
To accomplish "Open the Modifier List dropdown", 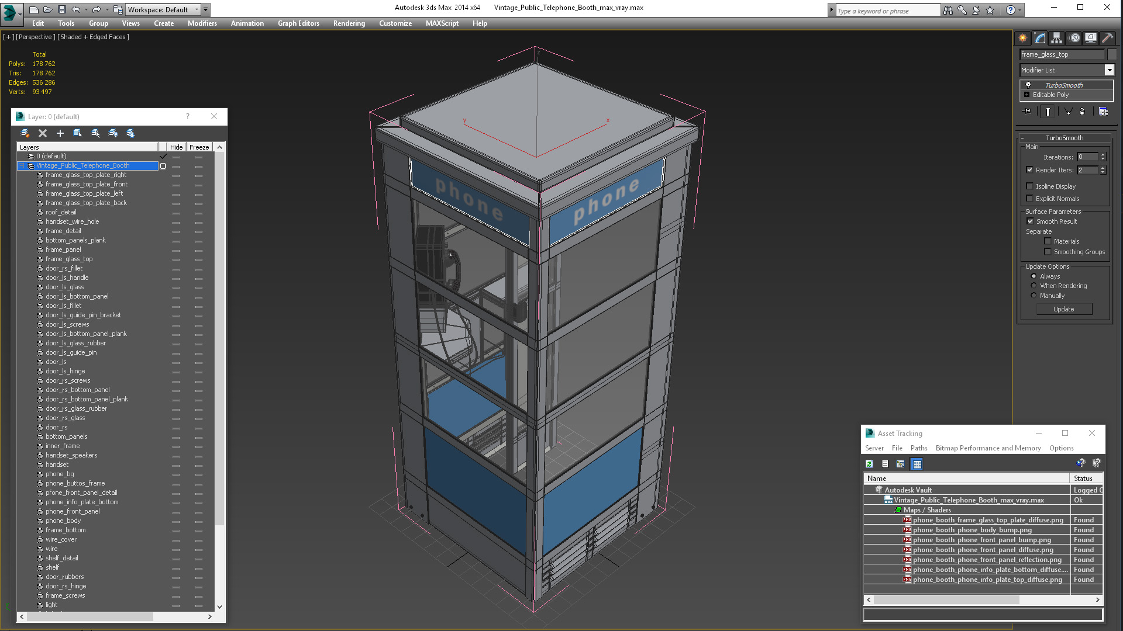I will click(1109, 70).
